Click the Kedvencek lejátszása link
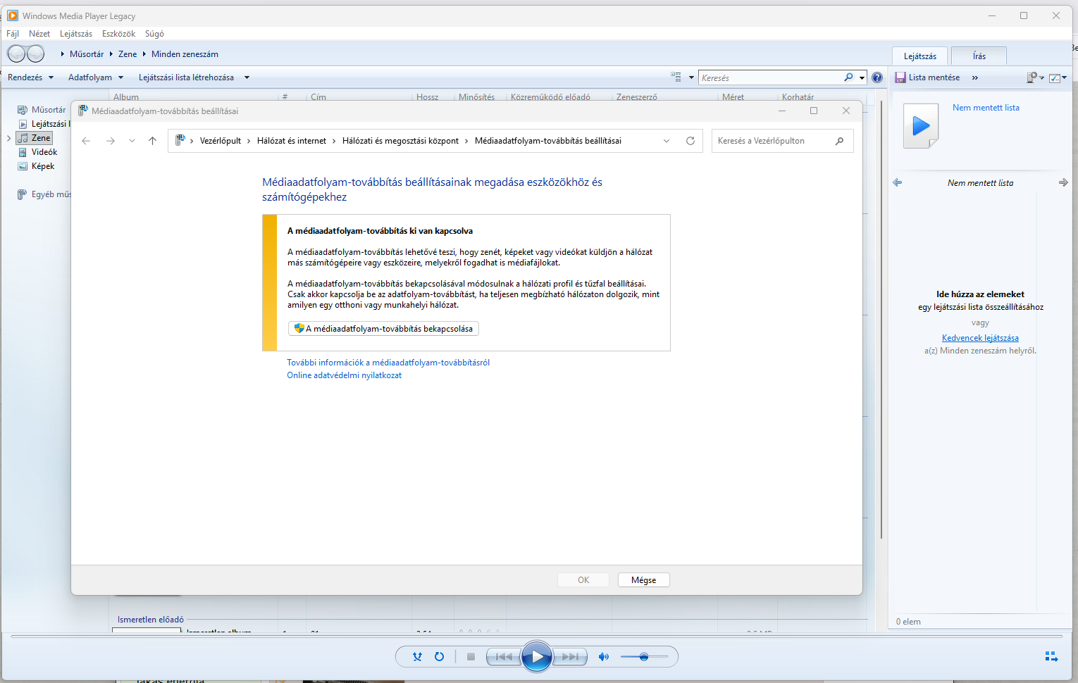Viewport: 1078px width, 683px height. (x=980, y=338)
